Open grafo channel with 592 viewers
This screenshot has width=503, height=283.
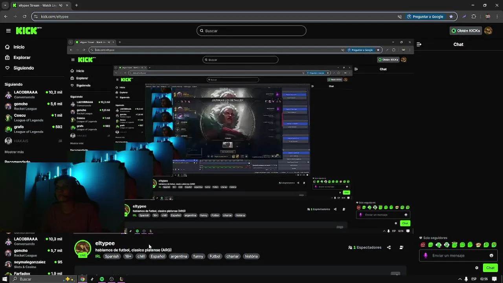click(x=33, y=129)
